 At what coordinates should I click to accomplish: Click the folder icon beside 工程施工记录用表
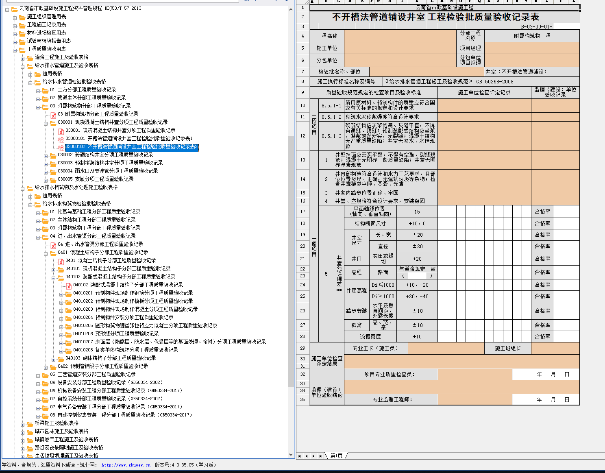pyautogui.click(x=22, y=25)
